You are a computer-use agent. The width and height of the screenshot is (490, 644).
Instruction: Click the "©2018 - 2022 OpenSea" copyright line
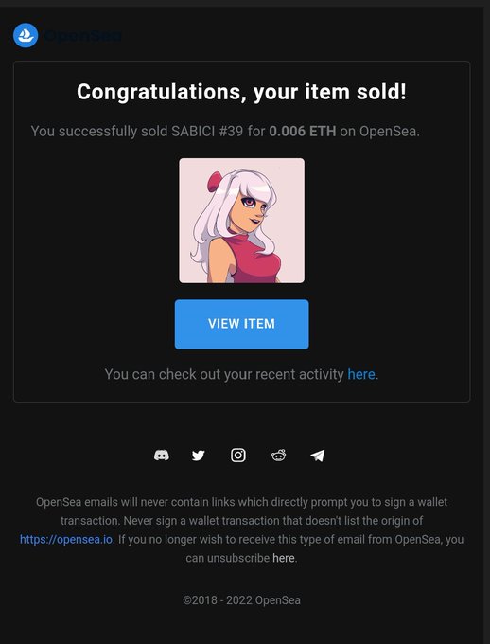(x=242, y=600)
